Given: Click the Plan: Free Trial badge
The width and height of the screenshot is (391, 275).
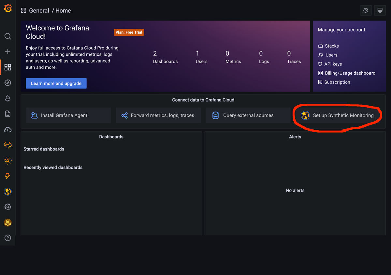Looking at the screenshot, I should pos(129,32).
